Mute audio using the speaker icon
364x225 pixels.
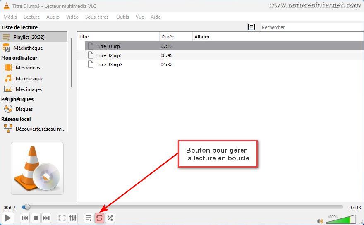tap(320, 221)
